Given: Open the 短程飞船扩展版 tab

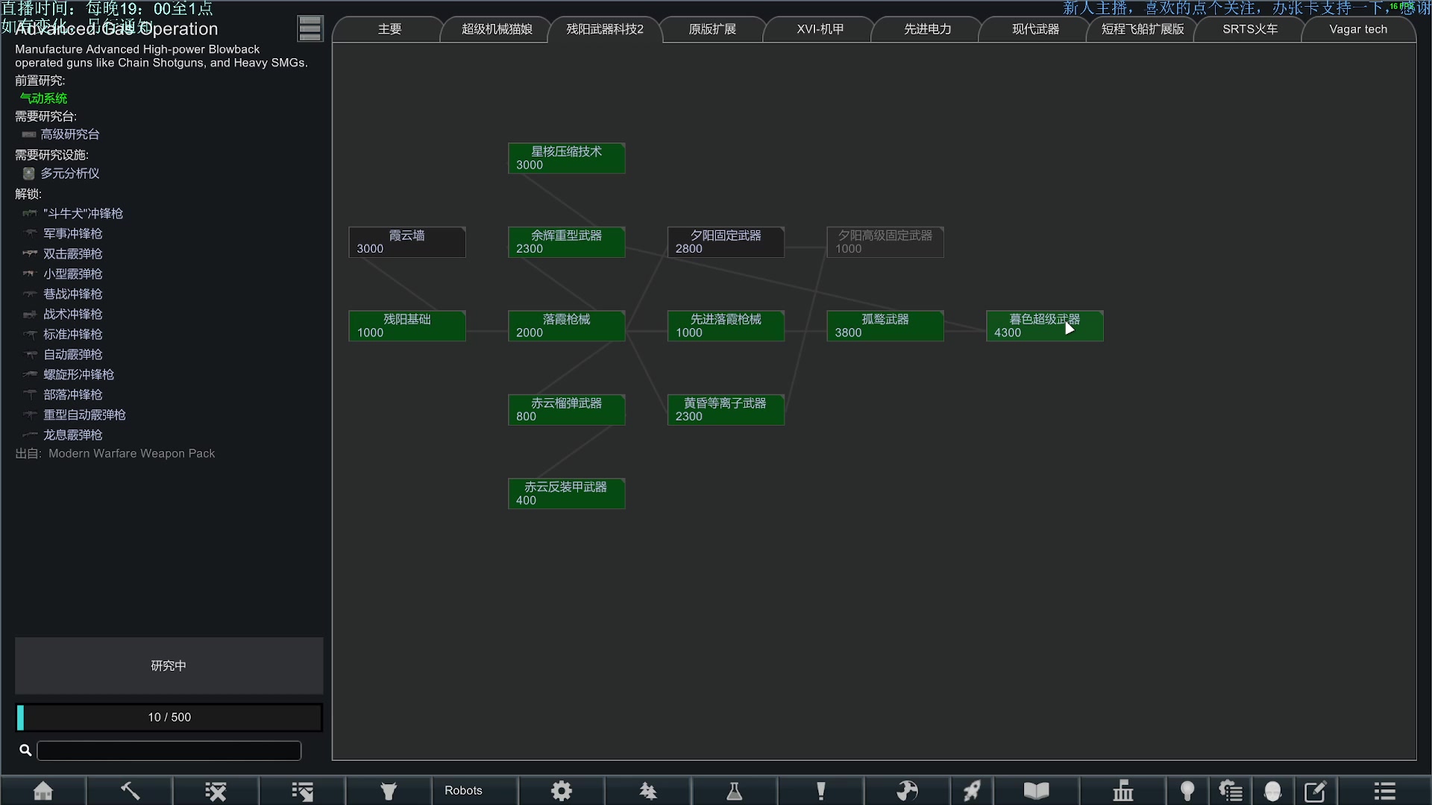Looking at the screenshot, I should coord(1143,29).
